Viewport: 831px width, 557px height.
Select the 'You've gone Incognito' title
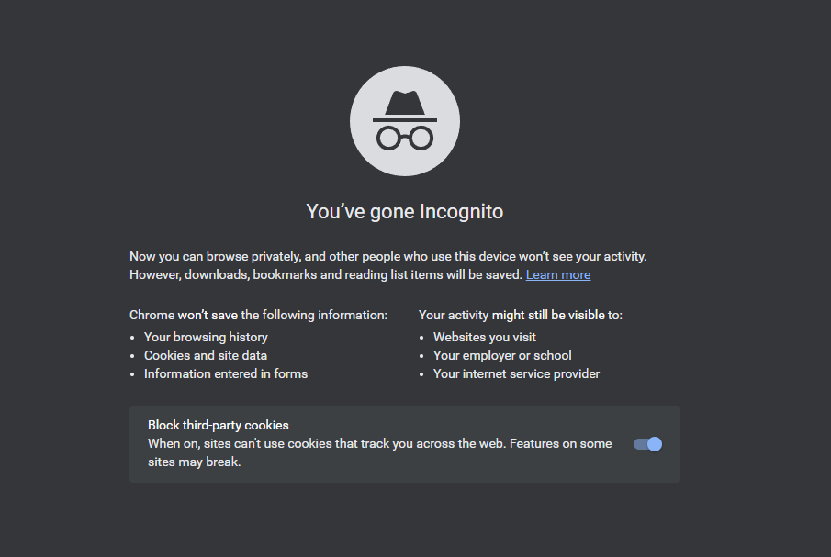pyautogui.click(x=404, y=211)
